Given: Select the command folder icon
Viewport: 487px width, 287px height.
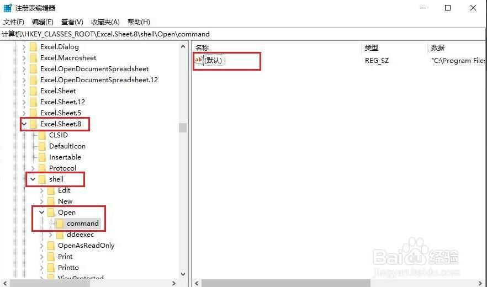Looking at the screenshot, I should (60, 224).
